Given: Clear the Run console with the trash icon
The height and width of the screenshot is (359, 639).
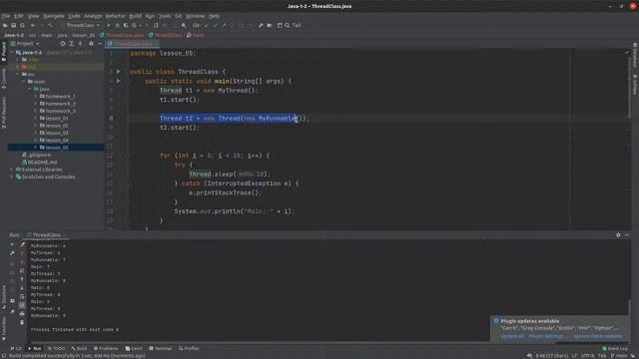Looking at the screenshot, I should pyautogui.click(x=22, y=322).
